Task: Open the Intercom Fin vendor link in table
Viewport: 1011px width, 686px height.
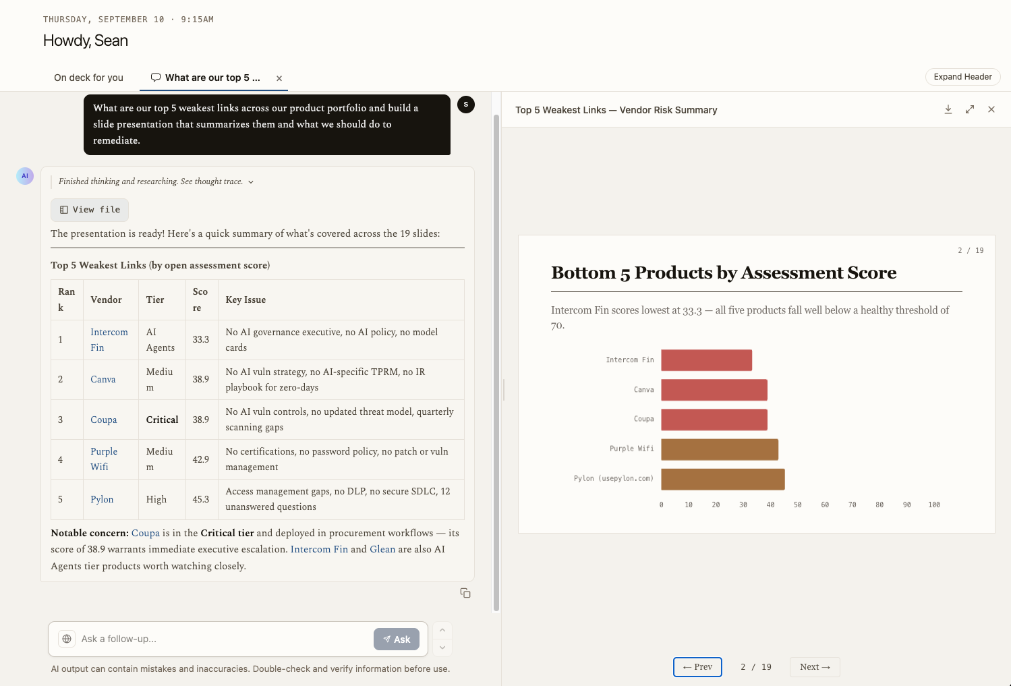Action: [109, 340]
